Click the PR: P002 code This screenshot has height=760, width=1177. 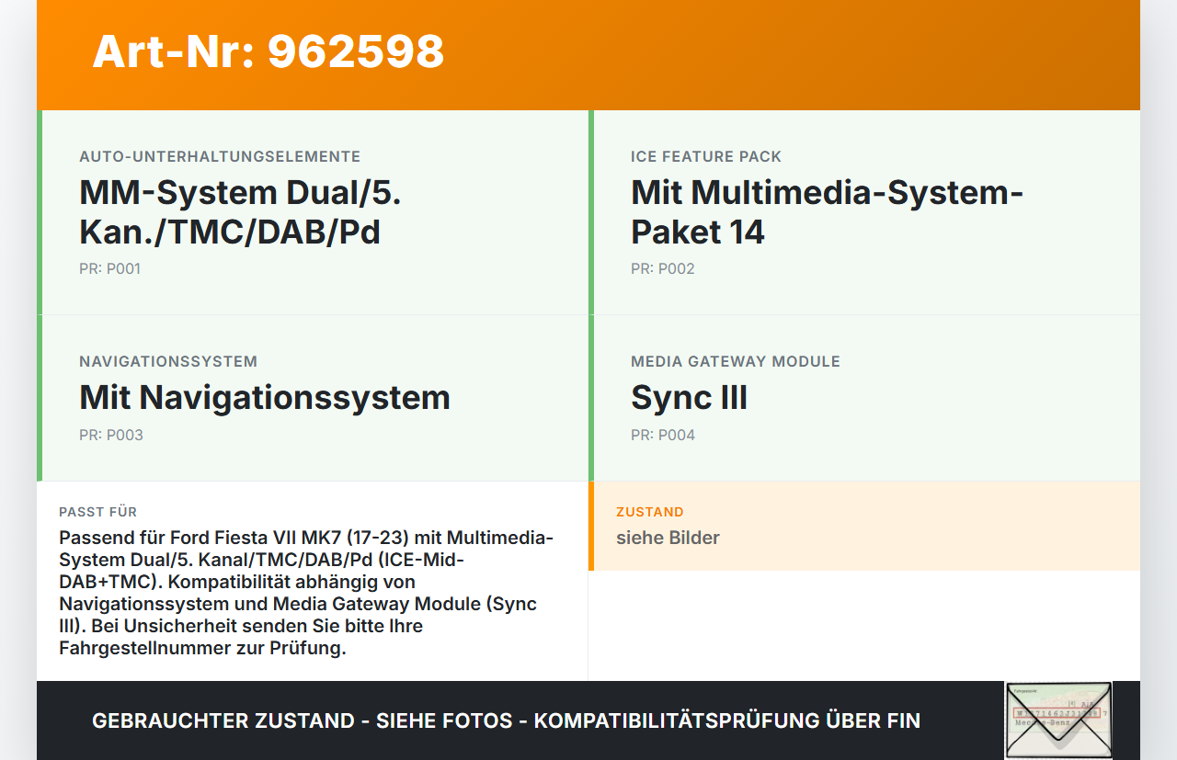tap(662, 269)
